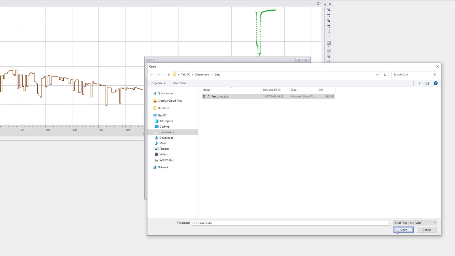Click the zoom in magnifier icon

pyautogui.click(x=328, y=21)
